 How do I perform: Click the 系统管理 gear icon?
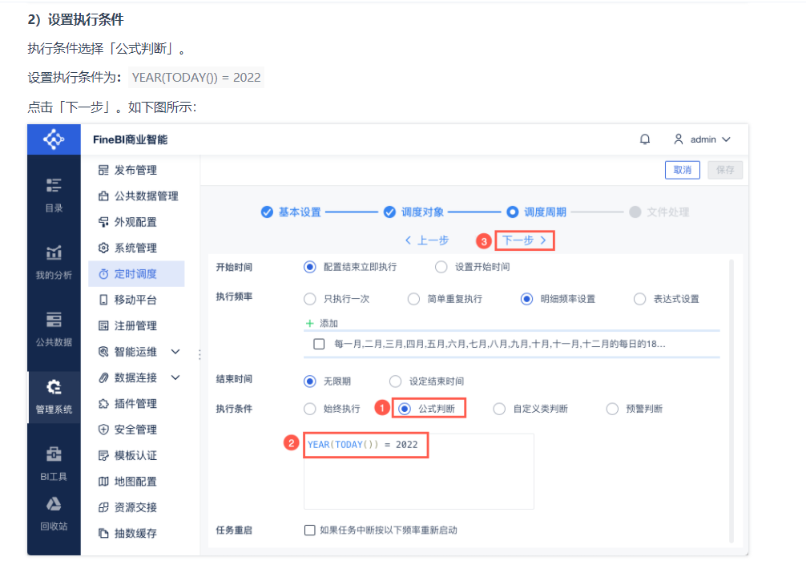coord(103,248)
